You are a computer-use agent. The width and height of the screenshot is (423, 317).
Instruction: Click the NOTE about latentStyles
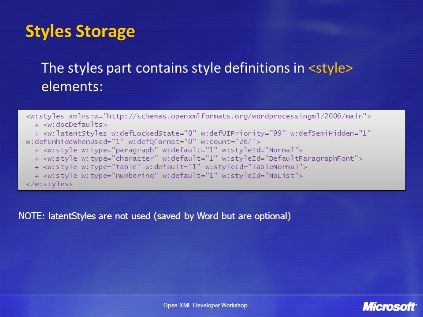155,216
